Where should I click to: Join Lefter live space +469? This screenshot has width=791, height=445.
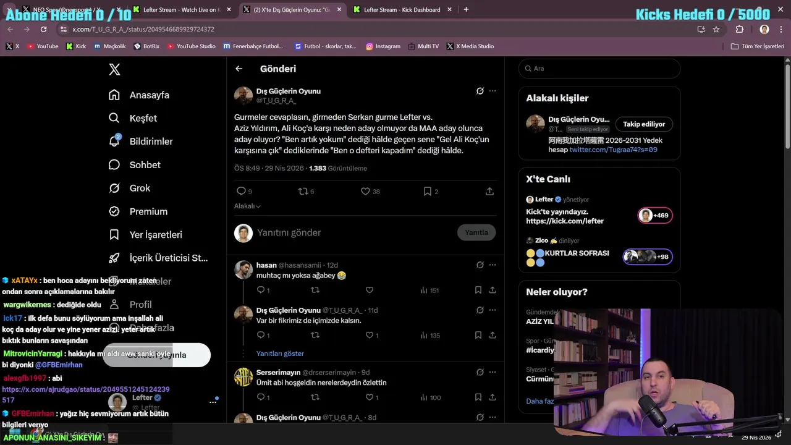(x=655, y=215)
